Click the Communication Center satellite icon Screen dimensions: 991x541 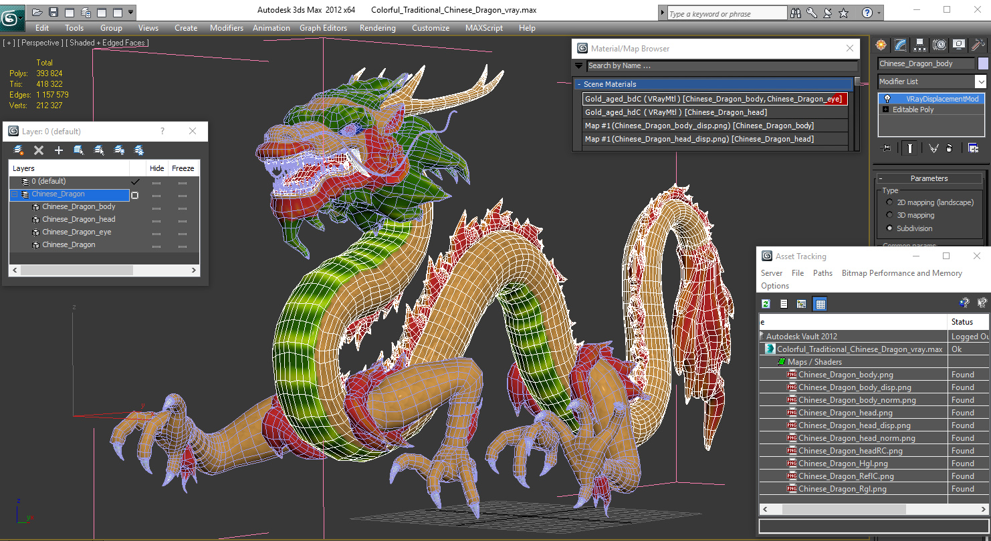tap(828, 13)
